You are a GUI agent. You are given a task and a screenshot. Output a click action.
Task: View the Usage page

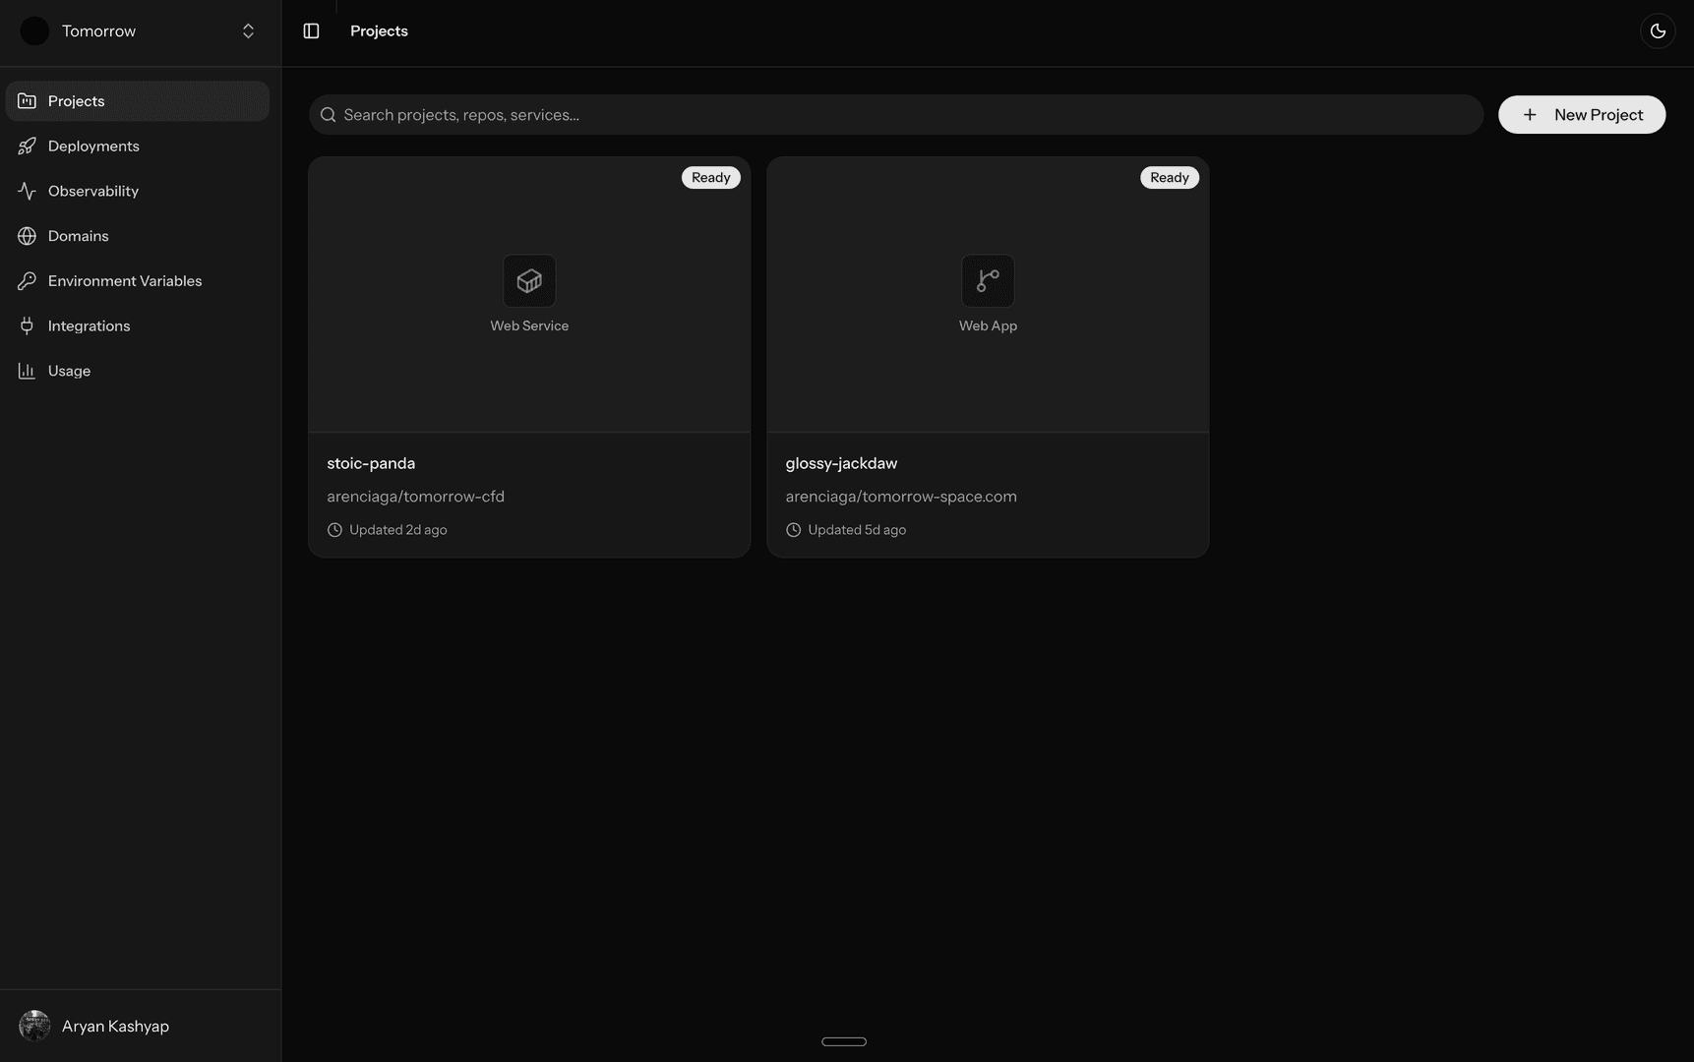tap(138, 371)
